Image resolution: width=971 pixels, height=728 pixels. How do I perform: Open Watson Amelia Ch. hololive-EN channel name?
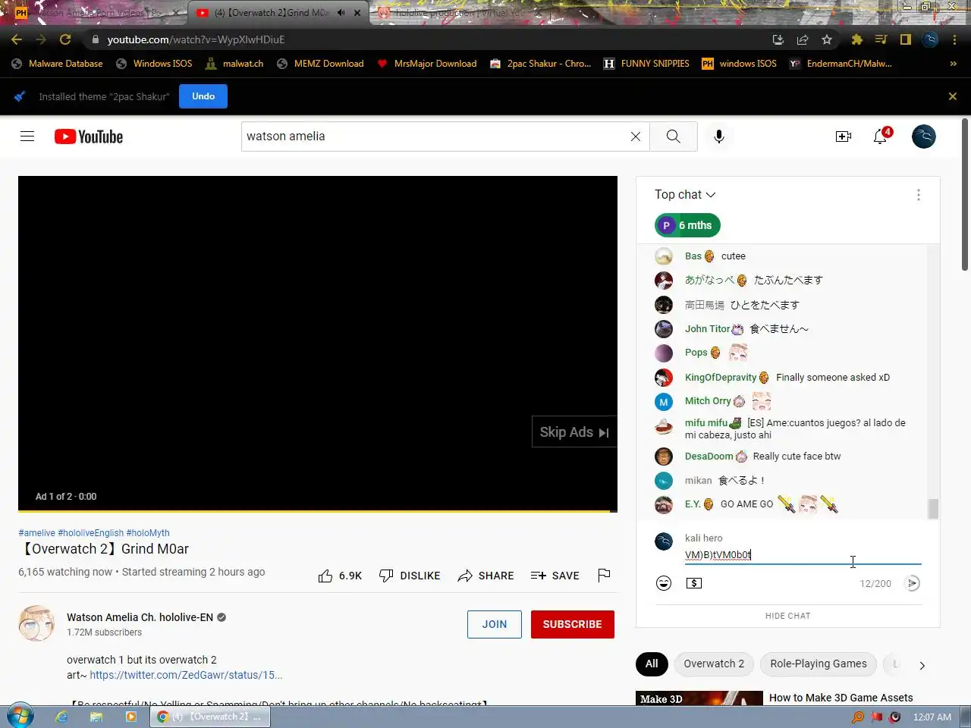[x=140, y=617]
